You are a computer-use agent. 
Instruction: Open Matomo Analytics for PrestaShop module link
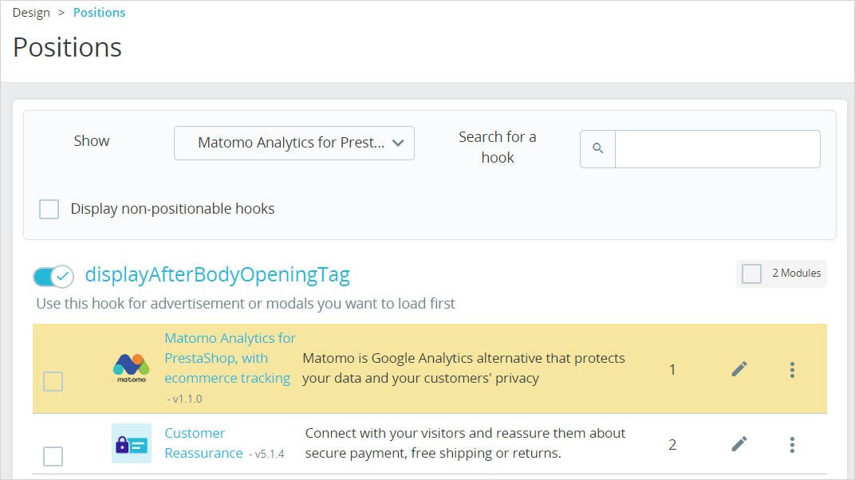tap(229, 358)
